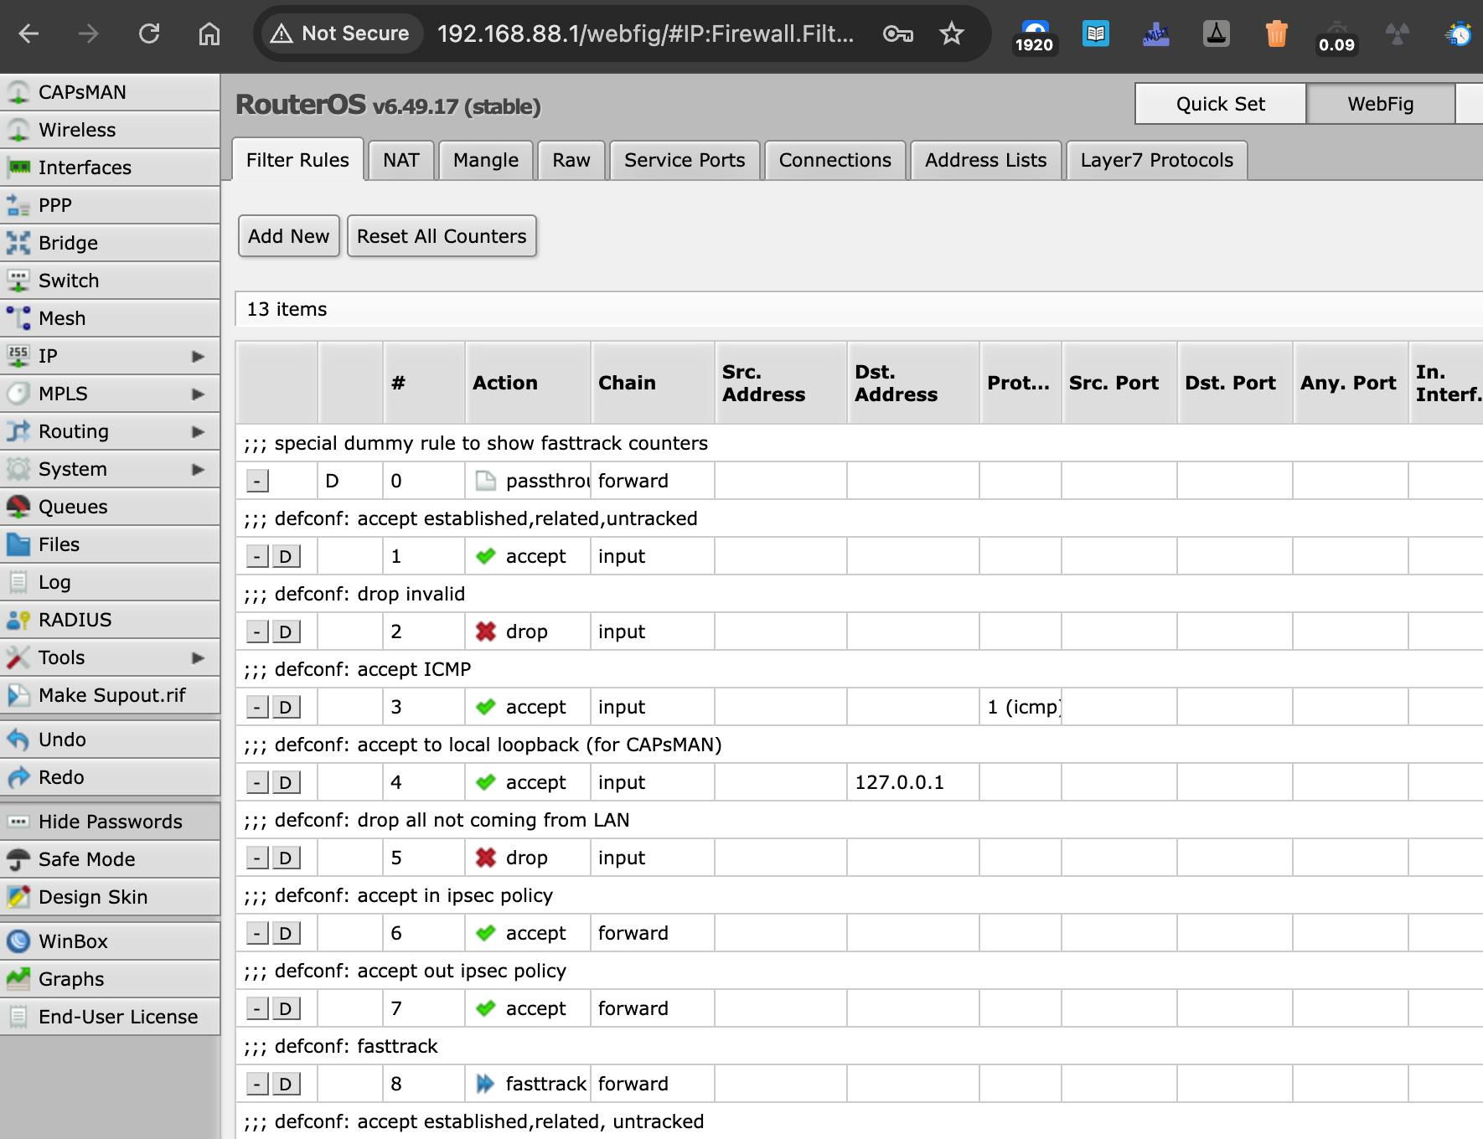Expand the IP submenu

198,356
